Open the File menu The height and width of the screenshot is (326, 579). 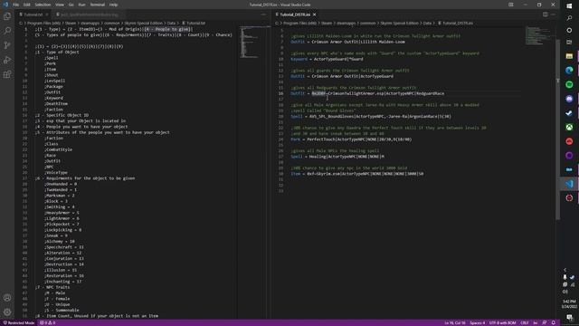16,5
